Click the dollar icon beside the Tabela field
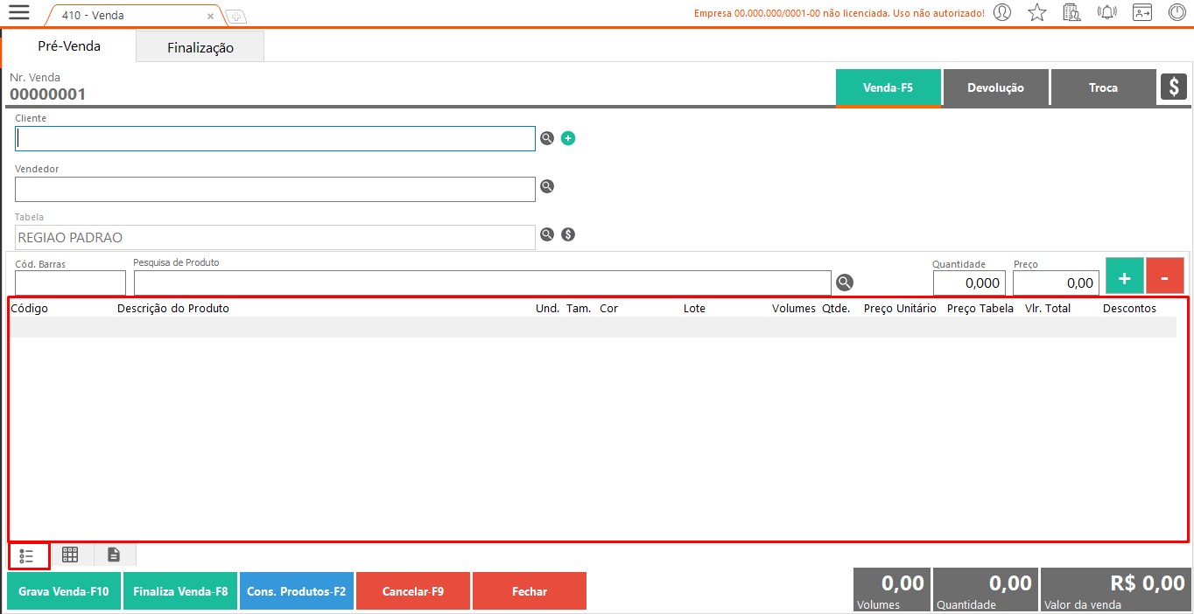1194x614 pixels. point(568,234)
